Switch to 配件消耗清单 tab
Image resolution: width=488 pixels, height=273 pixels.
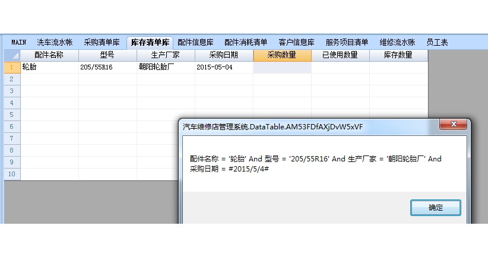[246, 42]
